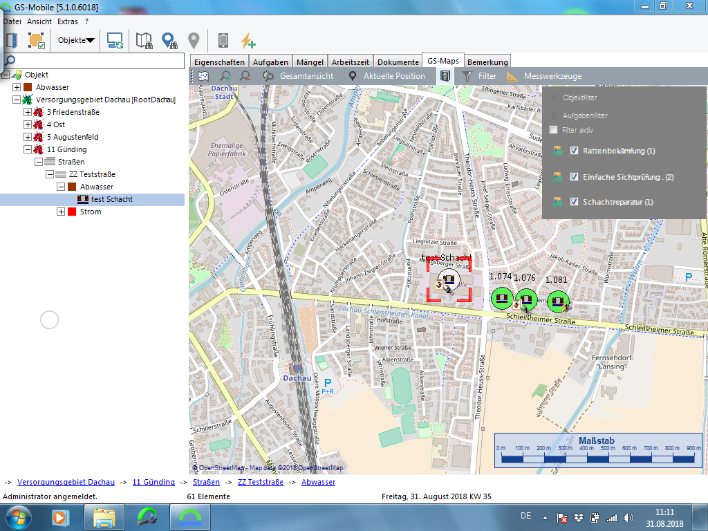Viewport: 708px width, 531px height.
Task: Zoom out using the magnifier minus icon
Action: tap(245, 76)
